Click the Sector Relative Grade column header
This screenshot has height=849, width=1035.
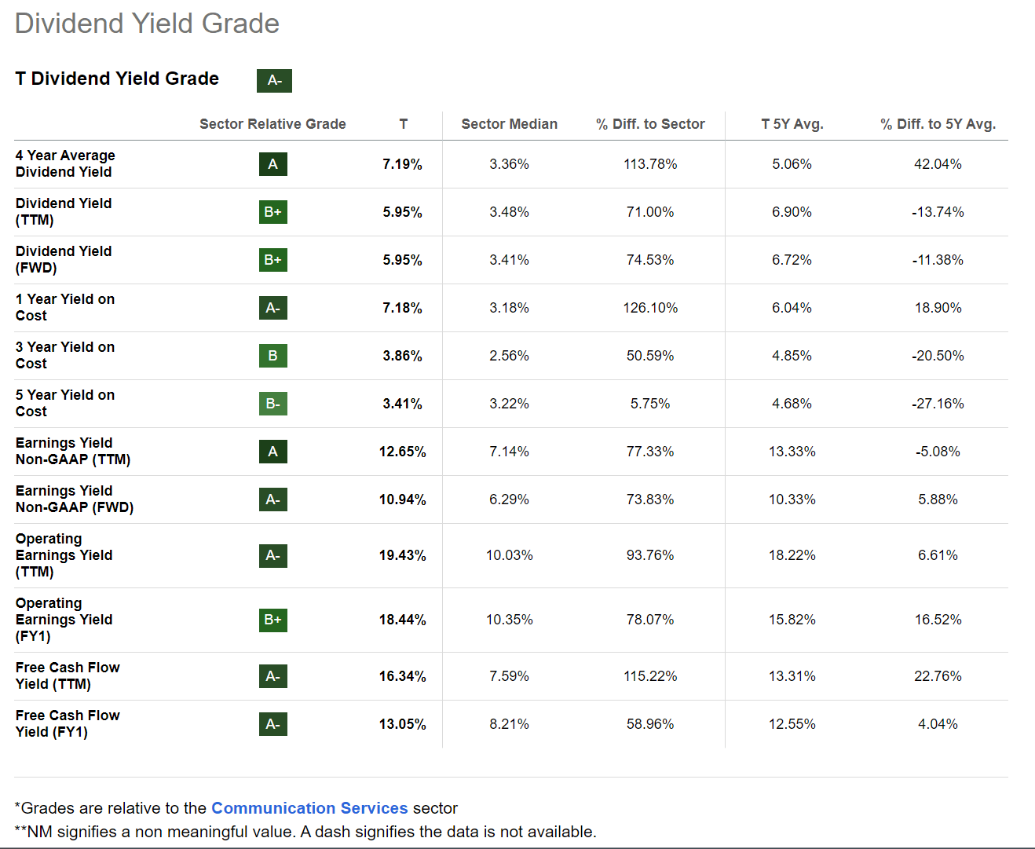click(272, 124)
